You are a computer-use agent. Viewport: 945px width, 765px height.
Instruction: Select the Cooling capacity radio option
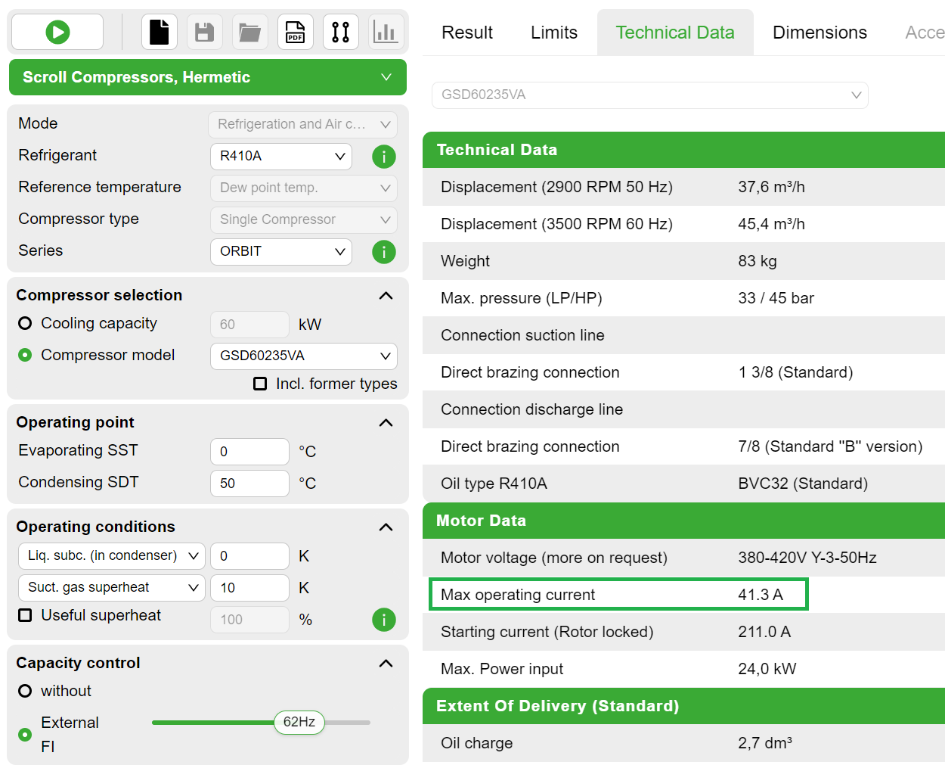coord(25,324)
